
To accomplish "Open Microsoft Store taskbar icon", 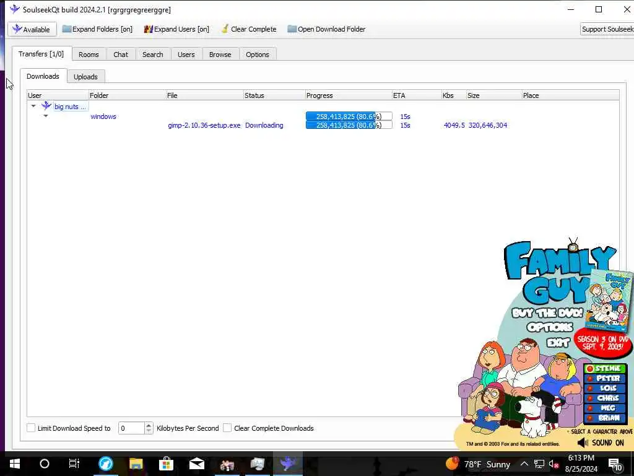I will (166, 464).
